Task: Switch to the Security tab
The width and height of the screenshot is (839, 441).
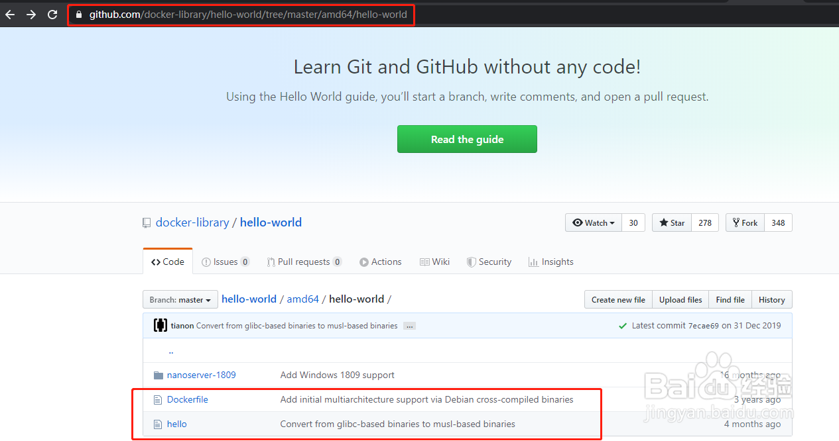Action: 489,262
